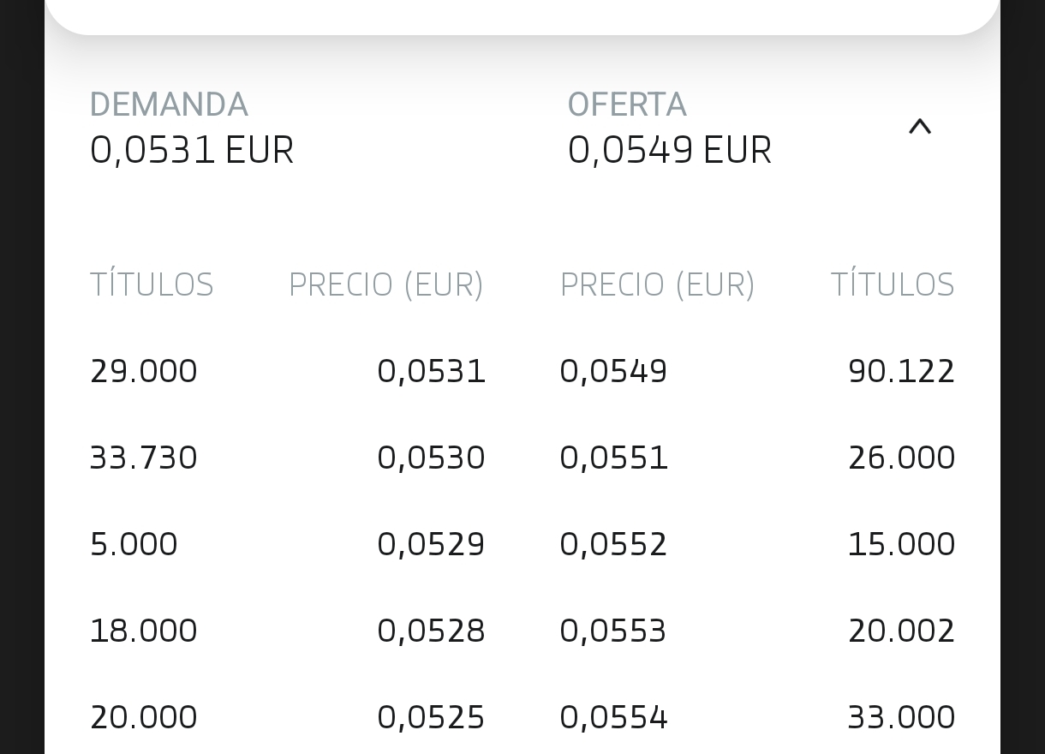Click the right PRECIO (EUR) column header
This screenshot has width=1045, height=754.
(657, 284)
